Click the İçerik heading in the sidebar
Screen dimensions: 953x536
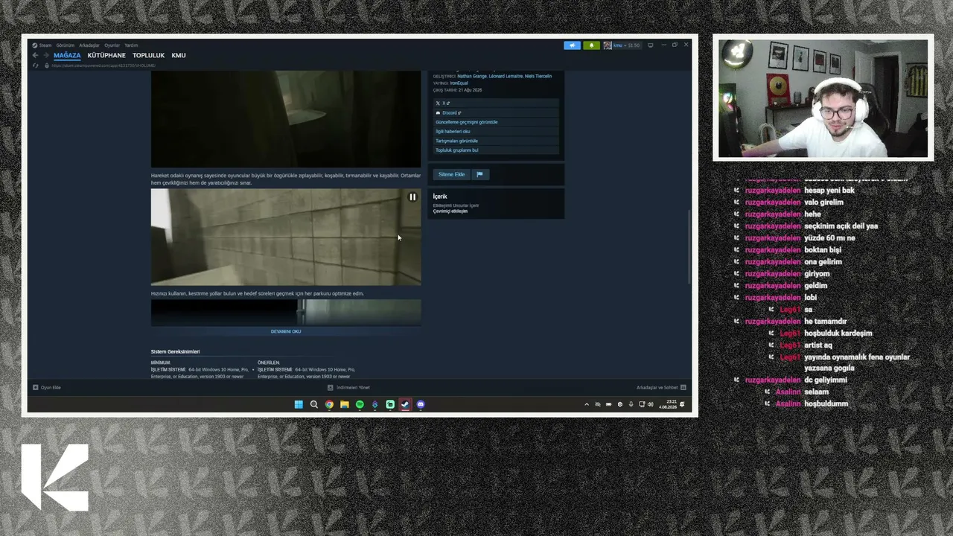[440, 197]
